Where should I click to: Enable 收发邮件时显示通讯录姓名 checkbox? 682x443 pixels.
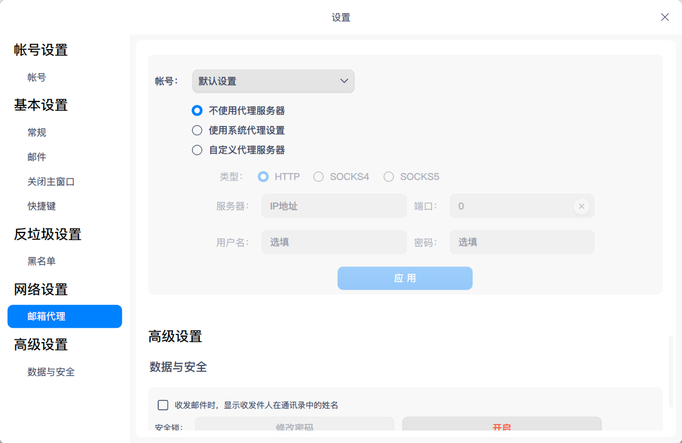click(163, 404)
